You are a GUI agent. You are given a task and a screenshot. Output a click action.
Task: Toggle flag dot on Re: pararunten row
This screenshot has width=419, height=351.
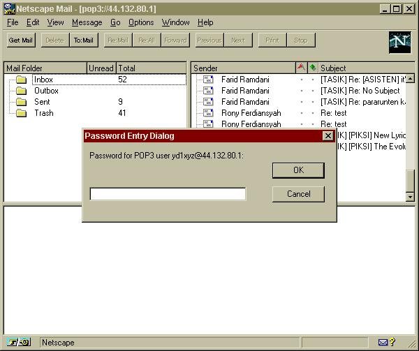(x=302, y=102)
